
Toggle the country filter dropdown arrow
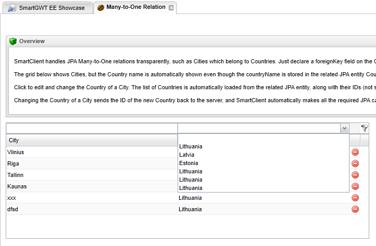click(344, 128)
